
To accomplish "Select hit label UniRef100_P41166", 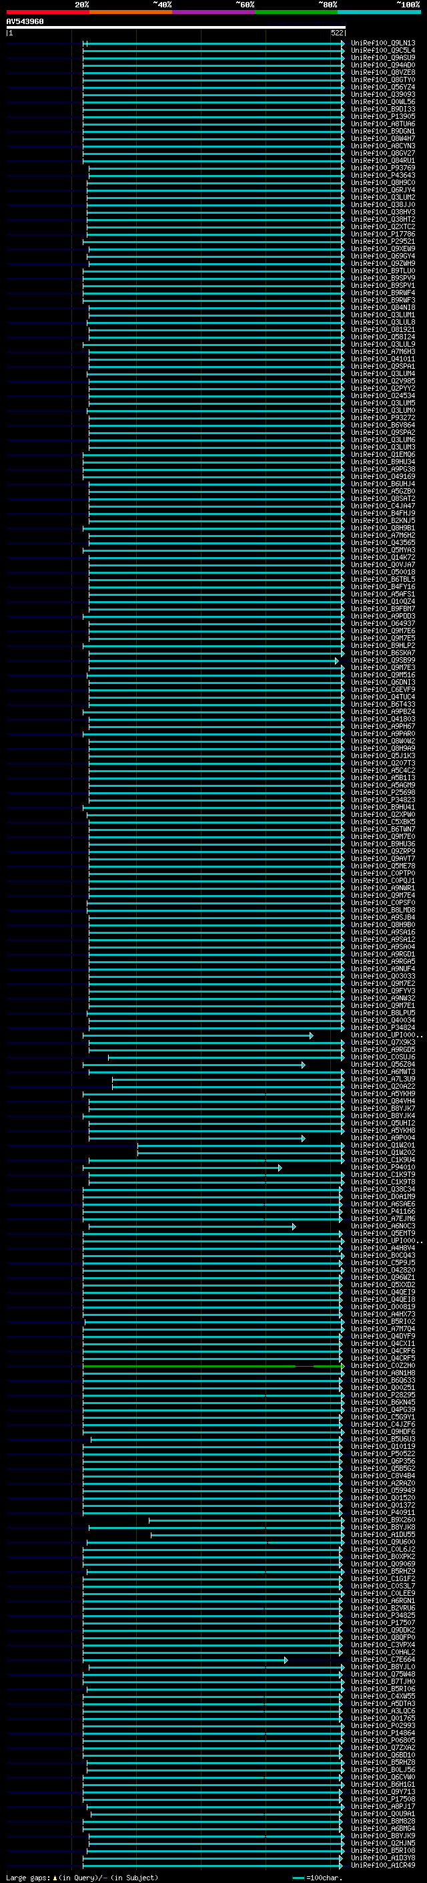I will (383, 1211).
